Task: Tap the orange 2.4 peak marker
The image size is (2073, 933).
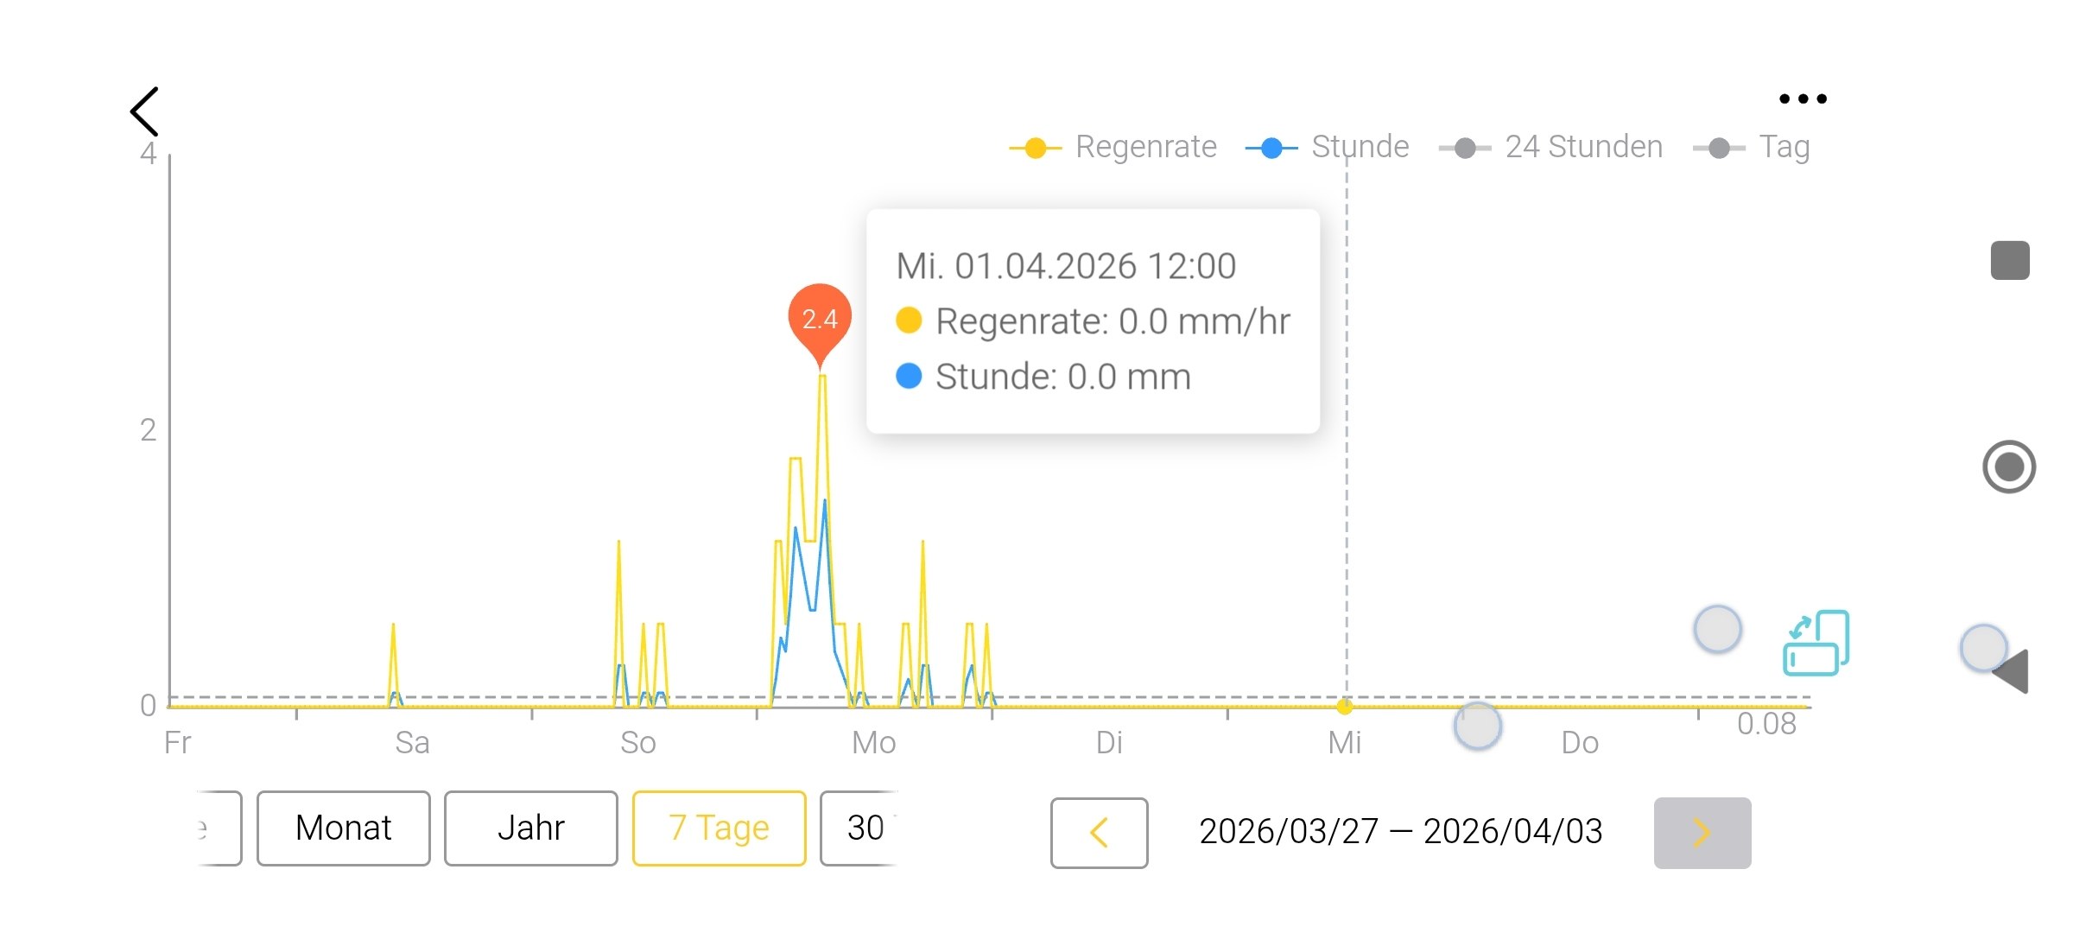Action: tap(820, 320)
